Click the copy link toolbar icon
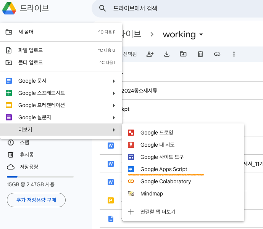This screenshot has height=229, width=263. pos(217,54)
